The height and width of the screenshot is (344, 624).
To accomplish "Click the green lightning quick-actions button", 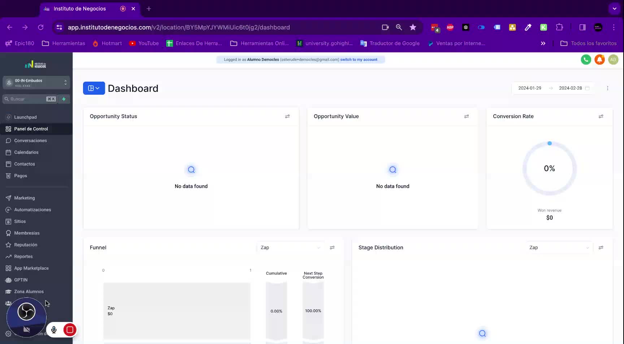I will coord(64,99).
